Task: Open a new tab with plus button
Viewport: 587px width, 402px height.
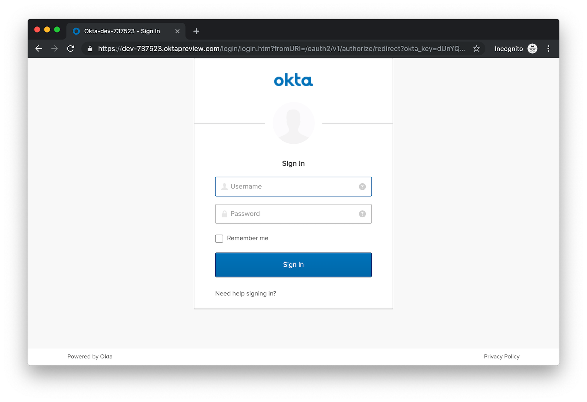Action: pyautogui.click(x=196, y=31)
